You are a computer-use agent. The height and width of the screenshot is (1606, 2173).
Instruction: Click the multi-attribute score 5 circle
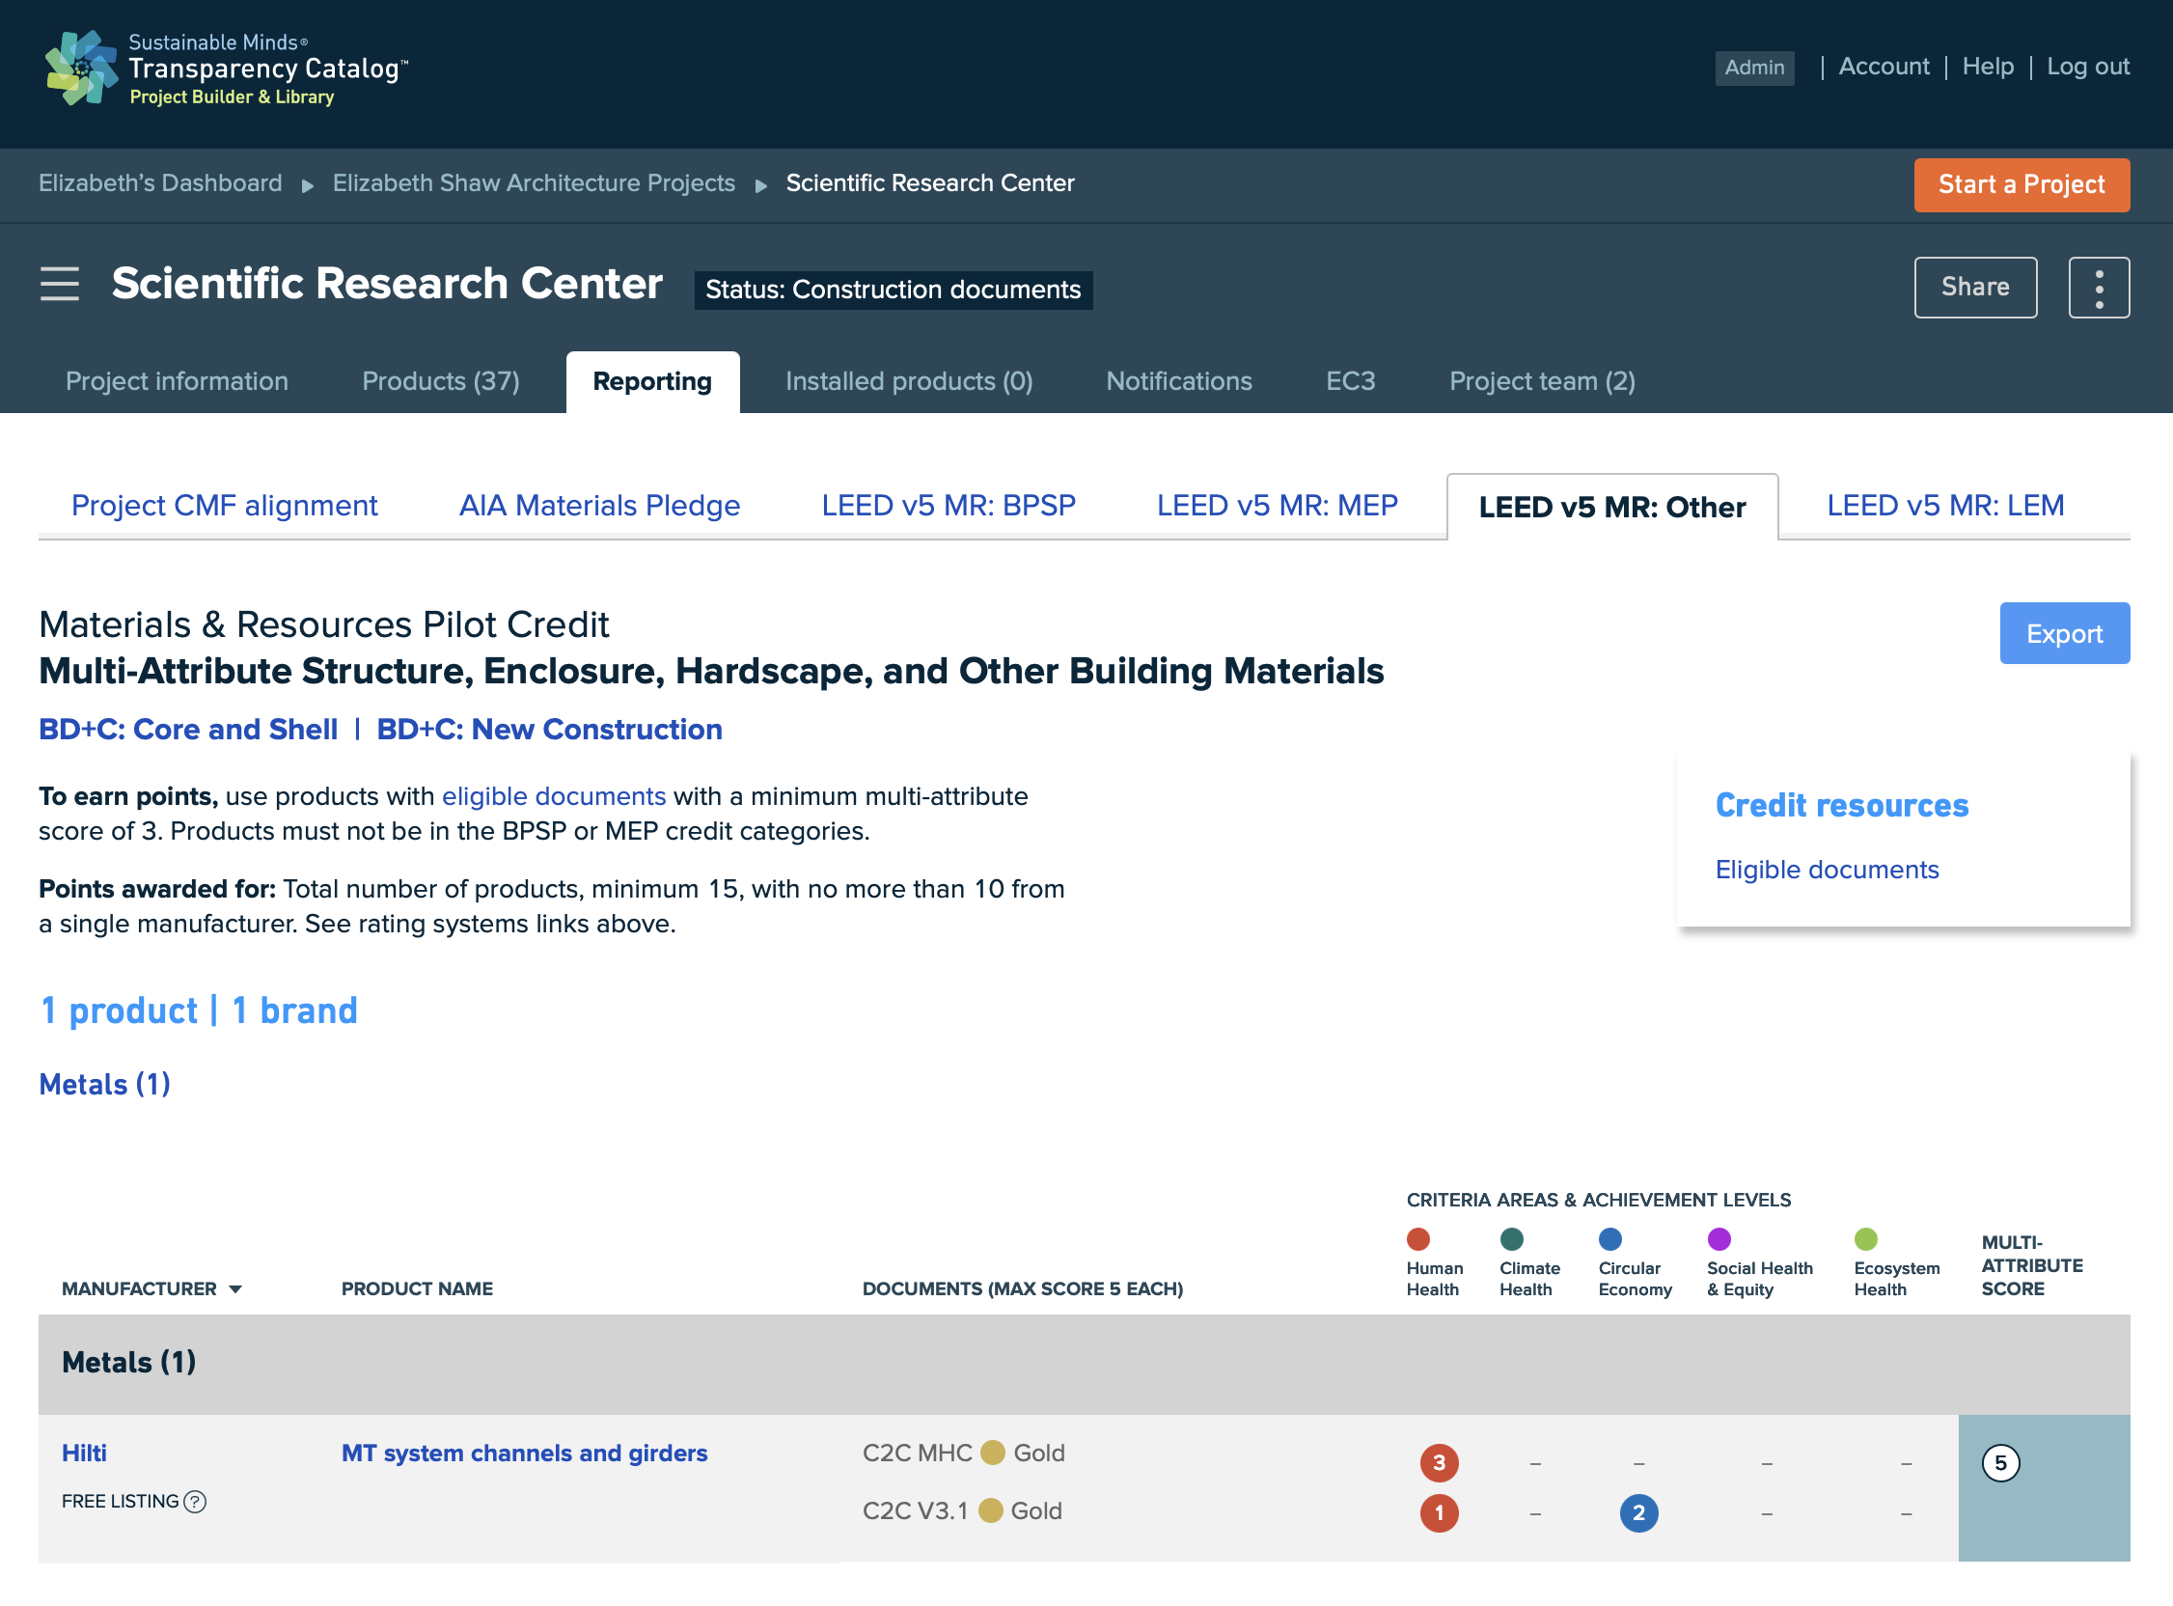tap(2000, 1462)
